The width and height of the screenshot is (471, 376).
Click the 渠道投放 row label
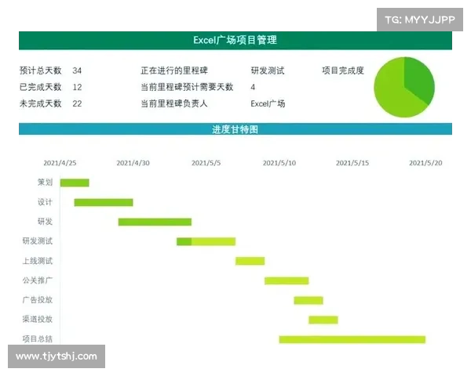[38, 320]
